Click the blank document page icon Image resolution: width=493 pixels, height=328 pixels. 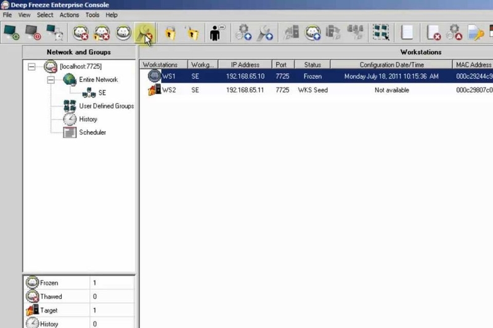407,33
